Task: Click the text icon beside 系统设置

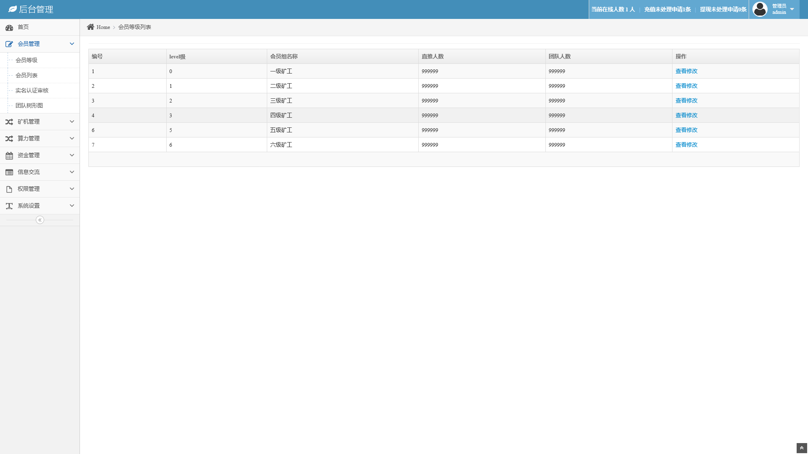Action: click(x=9, y=206)
